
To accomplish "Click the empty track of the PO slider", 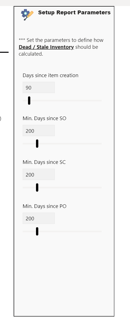I will click(70, 231).
